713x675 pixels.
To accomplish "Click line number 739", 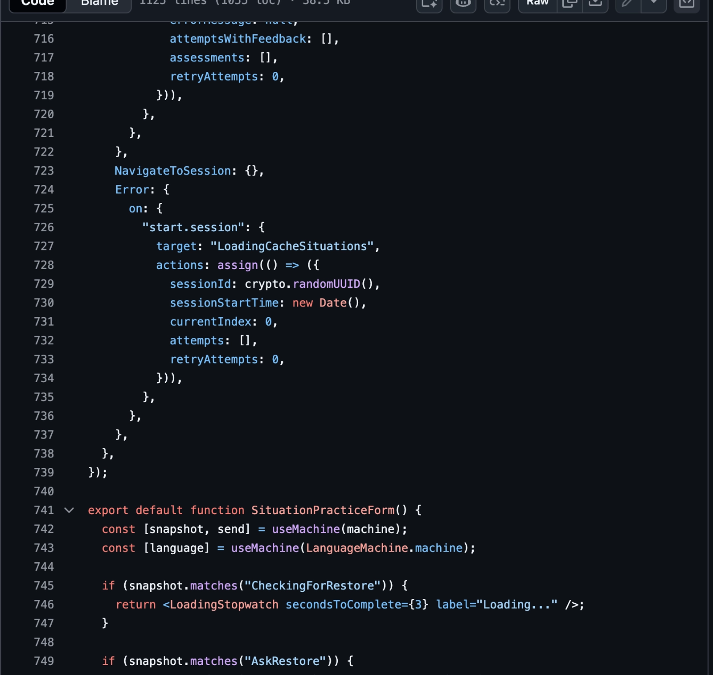I will [44, 472].
